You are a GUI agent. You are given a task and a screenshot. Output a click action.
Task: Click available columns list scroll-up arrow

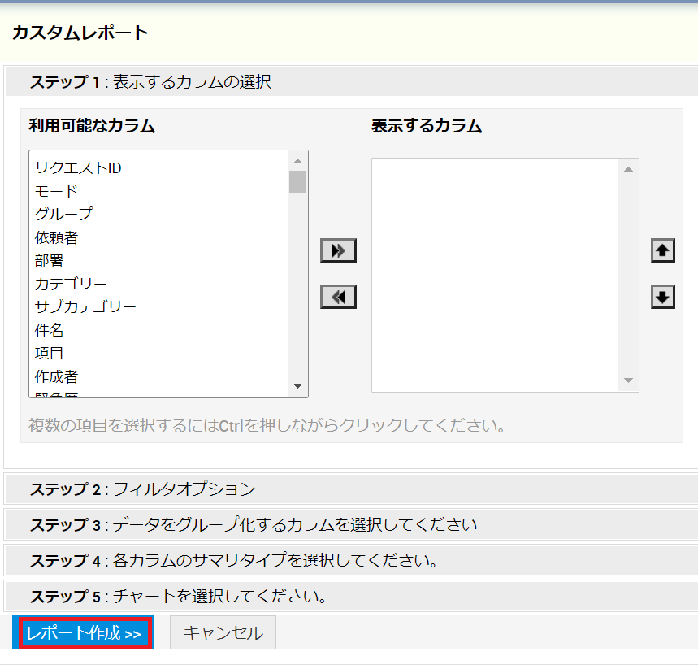(x=297, y=161)
